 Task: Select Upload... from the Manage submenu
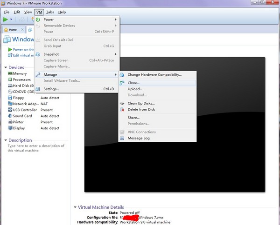134,89
